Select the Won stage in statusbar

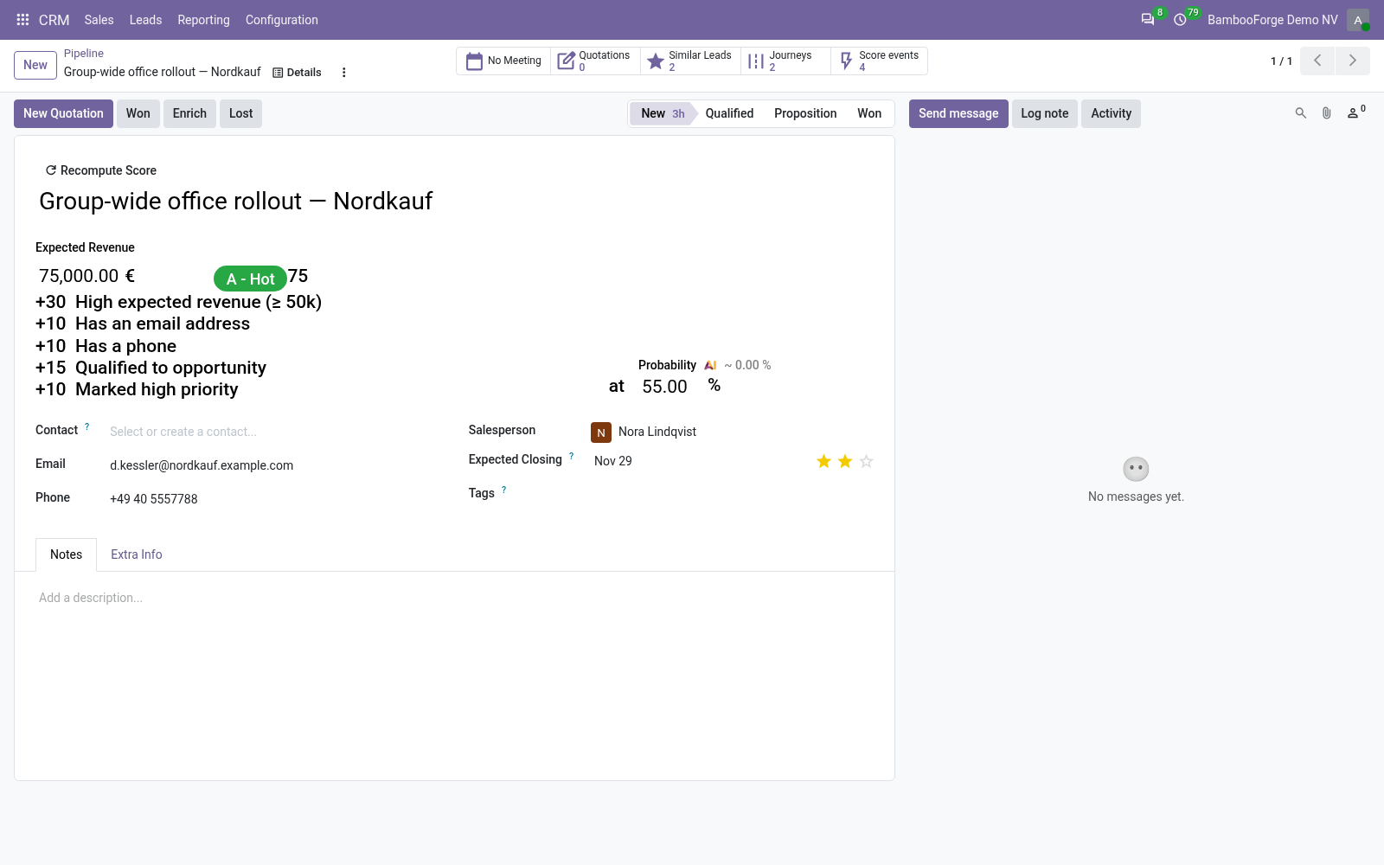tap(869, 113)
